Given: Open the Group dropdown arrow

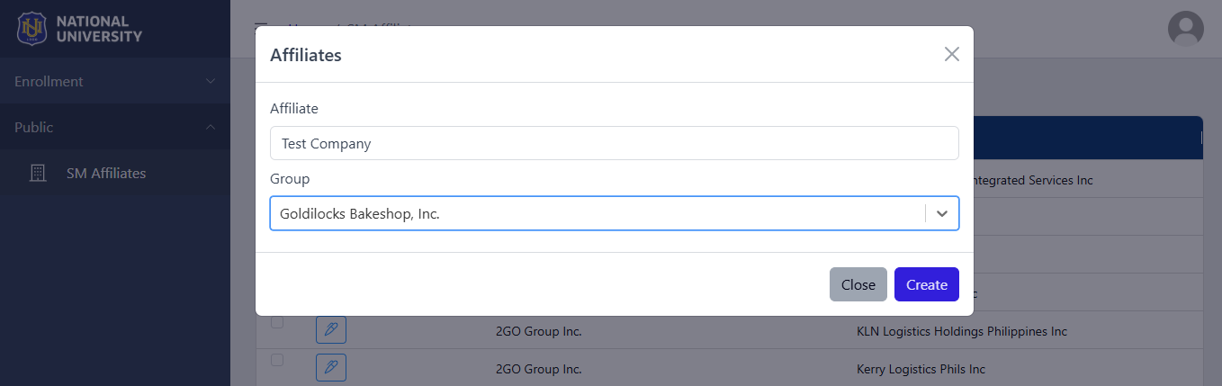Looking at the screenshot, I should click(942, 214).
